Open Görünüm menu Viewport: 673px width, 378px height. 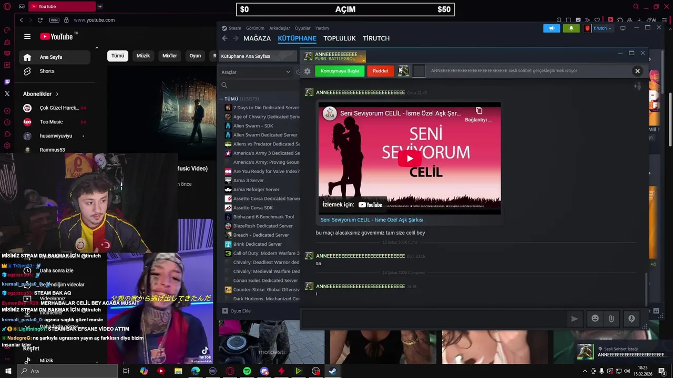pyautogui.click(x=255, y=28)
